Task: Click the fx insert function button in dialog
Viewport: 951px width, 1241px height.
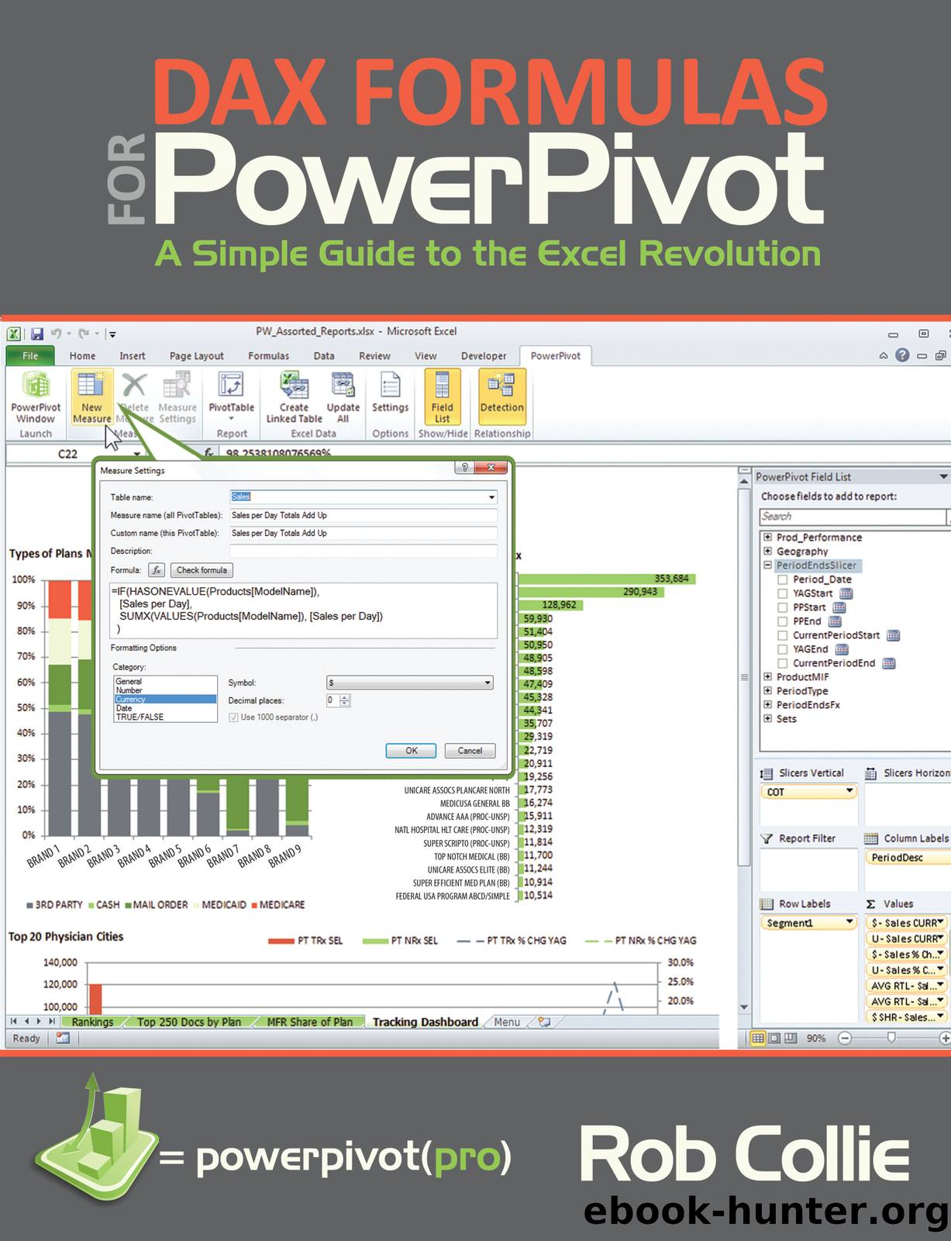Action: click(157, 570)
